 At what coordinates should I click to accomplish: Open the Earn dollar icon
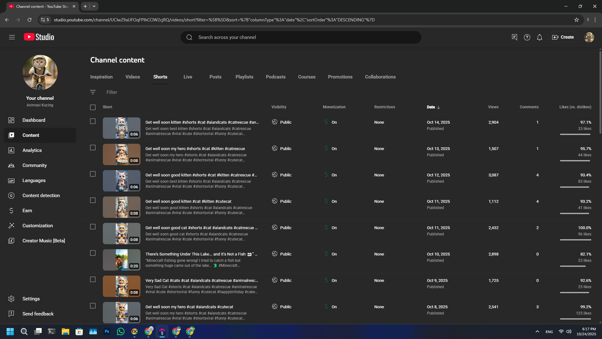coord(11,211)
